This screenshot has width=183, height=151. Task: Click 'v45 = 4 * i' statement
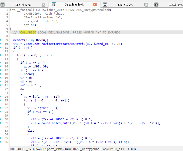[x=31, y=85]
